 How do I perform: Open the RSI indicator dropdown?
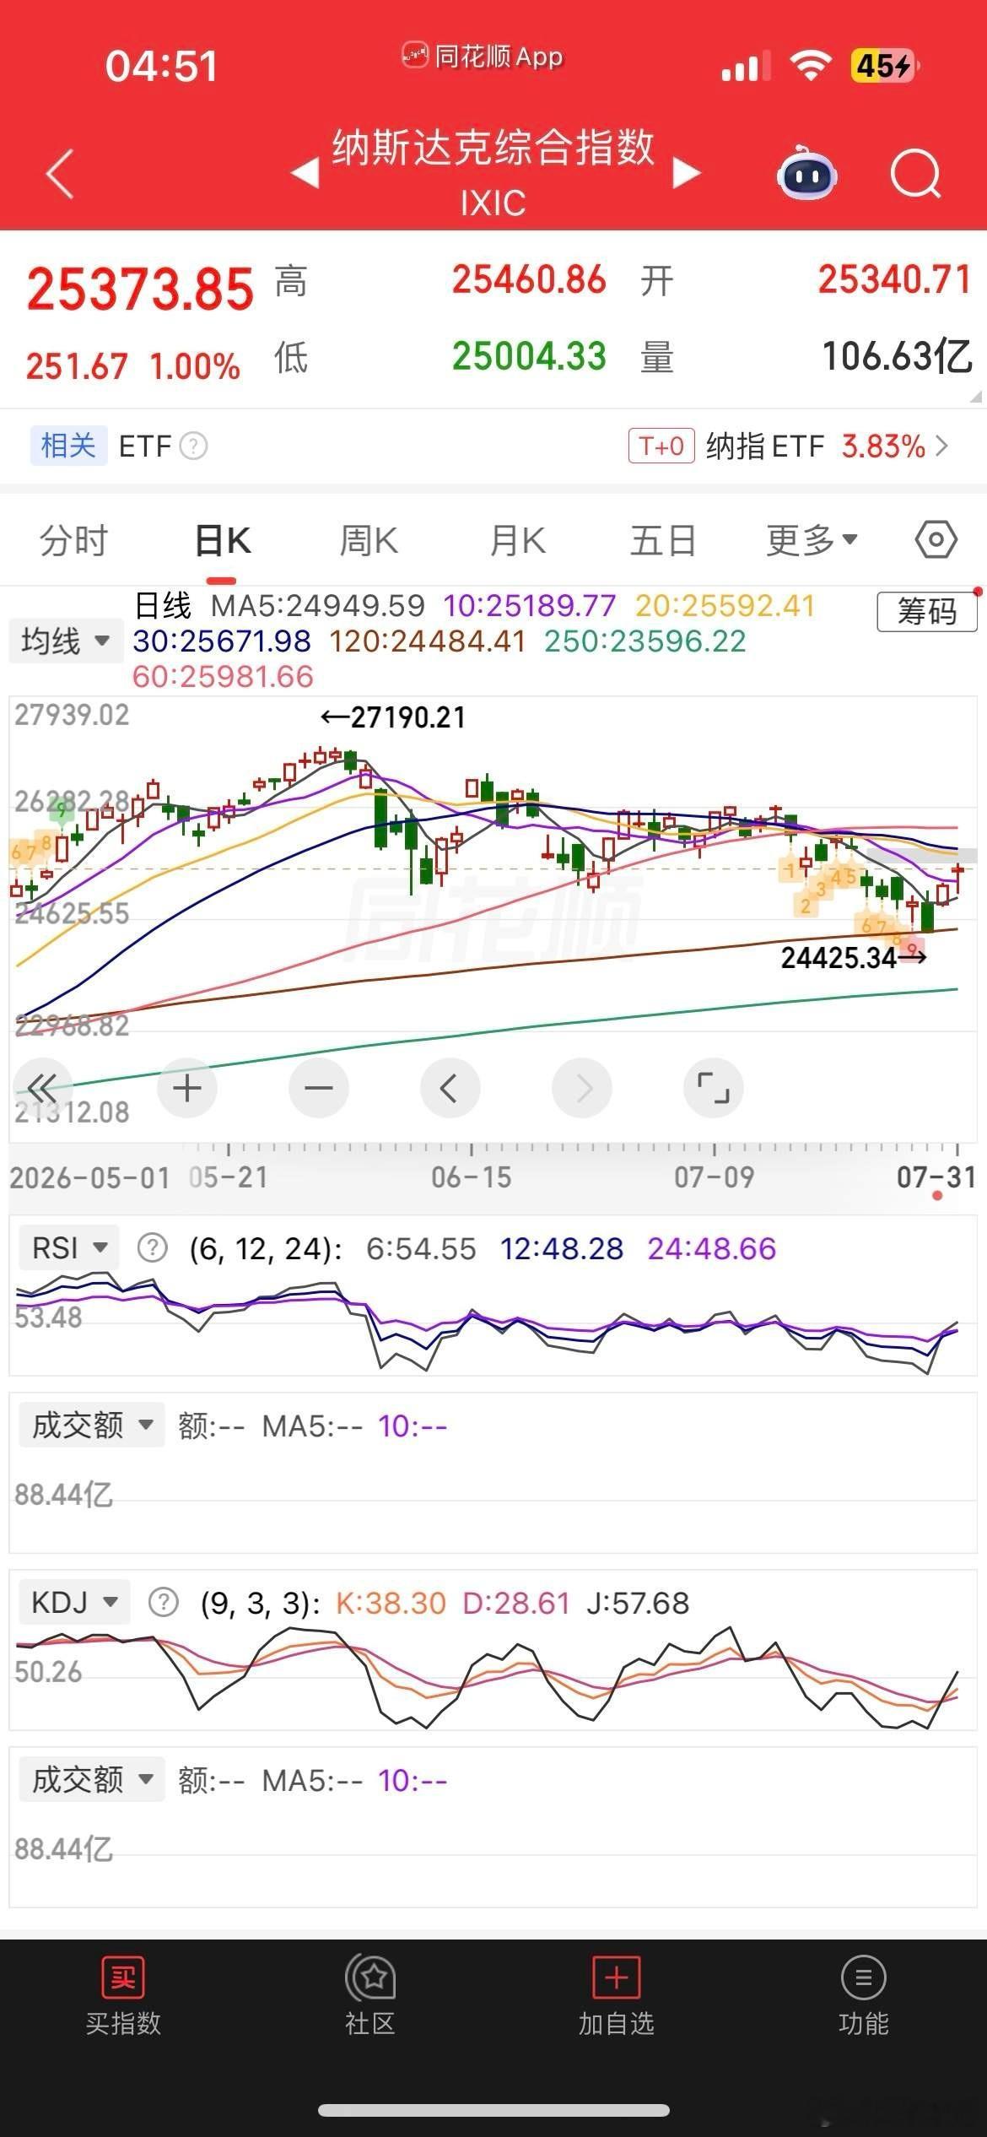point(69,1247)
